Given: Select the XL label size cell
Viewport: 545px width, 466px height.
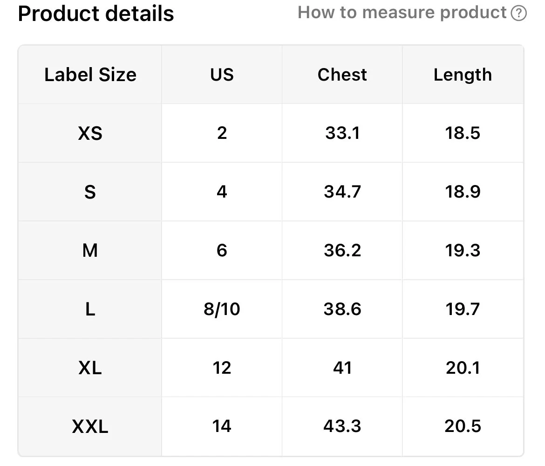Looking at the screenshot, I should coord(90,368).
